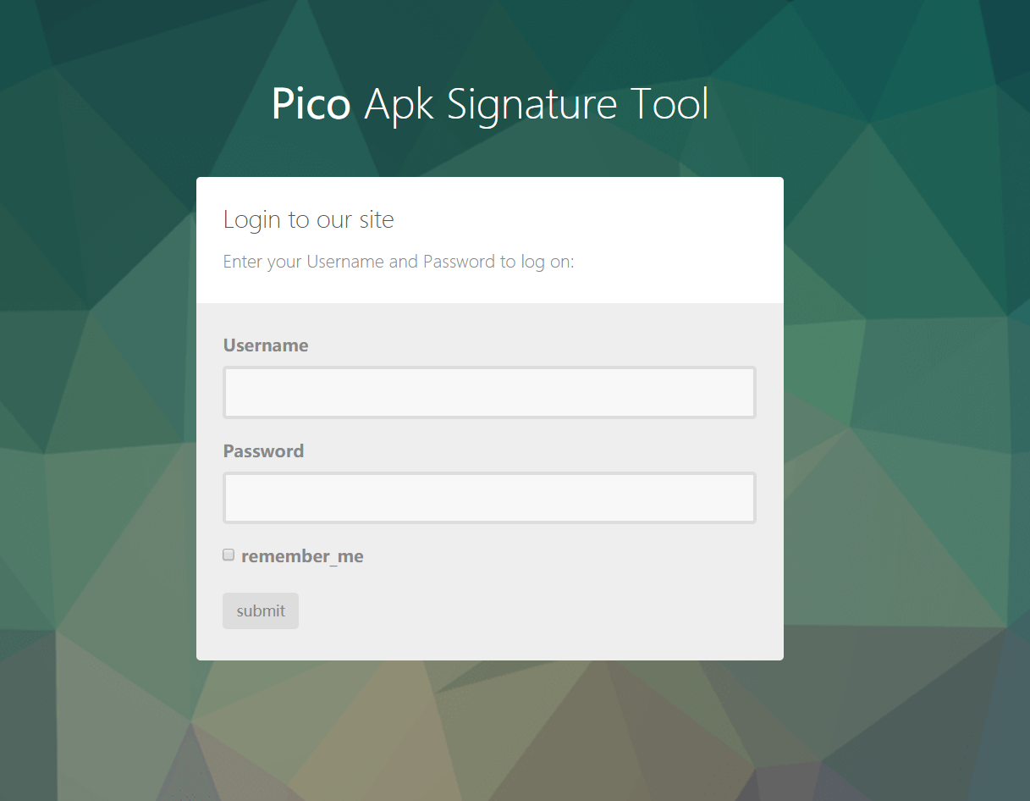The width and height of the screenshot is (1030, 801).
Task: Focus the Password input field
Action: coord(489,498)
